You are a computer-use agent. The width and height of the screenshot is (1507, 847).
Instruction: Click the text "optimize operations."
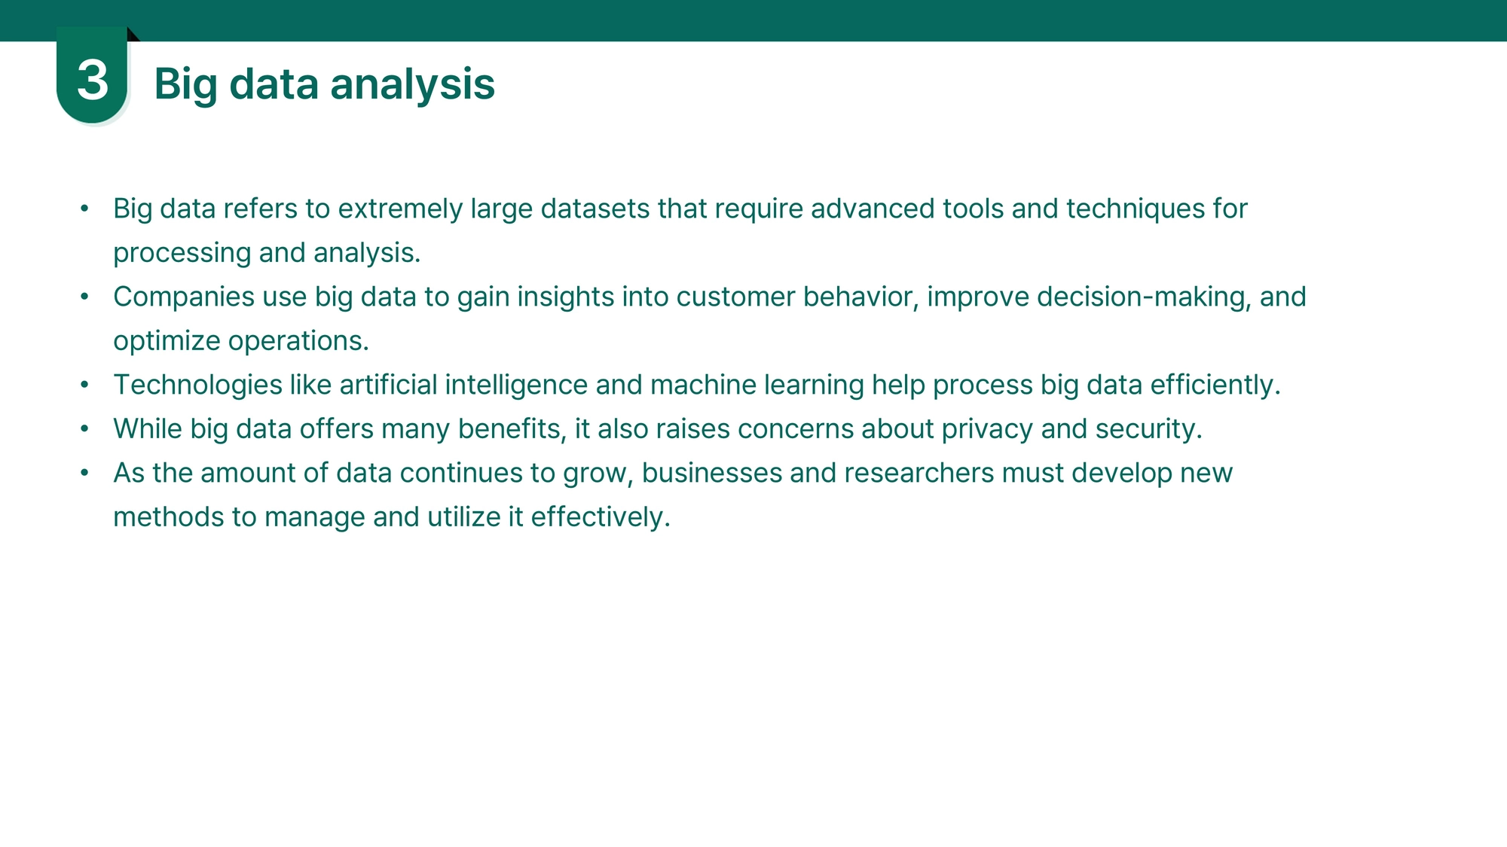(x=241, y=341)
